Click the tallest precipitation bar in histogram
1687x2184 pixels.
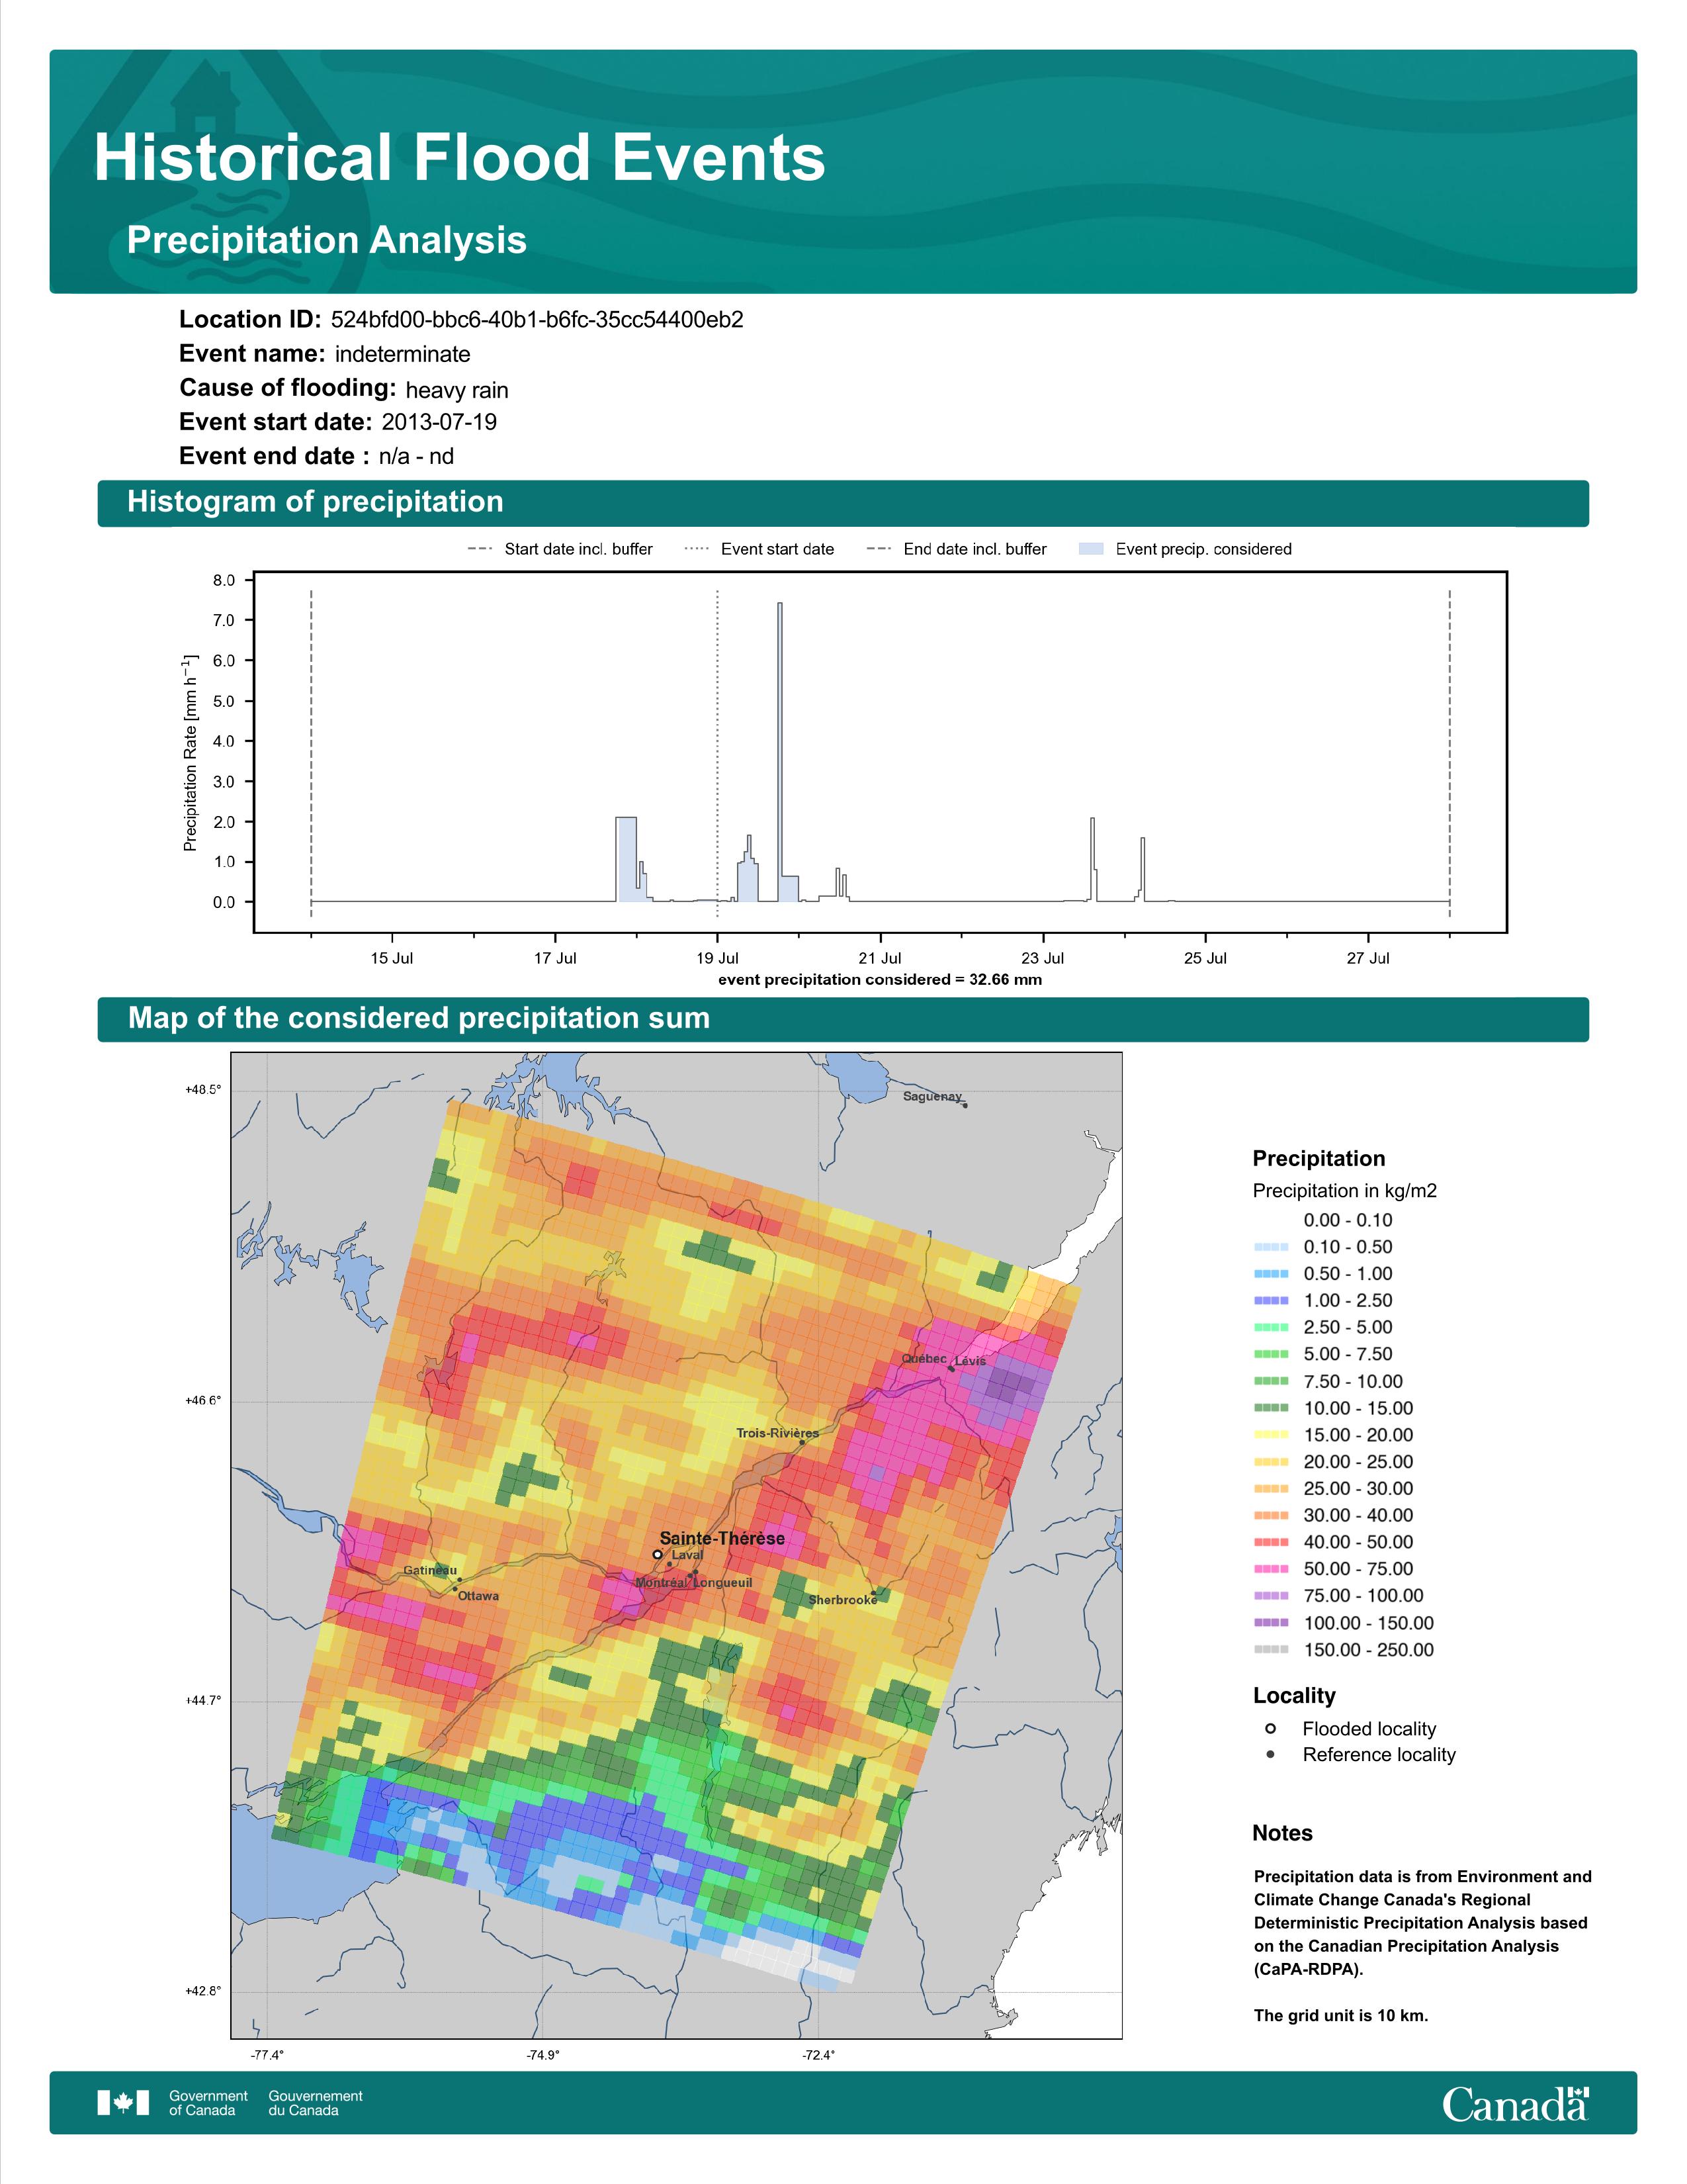[779, 752]
